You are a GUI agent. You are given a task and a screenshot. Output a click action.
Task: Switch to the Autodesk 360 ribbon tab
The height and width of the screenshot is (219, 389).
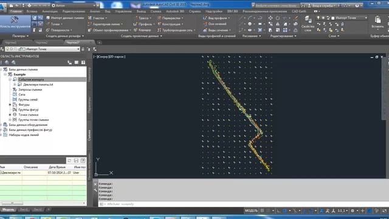coord(175,12)
